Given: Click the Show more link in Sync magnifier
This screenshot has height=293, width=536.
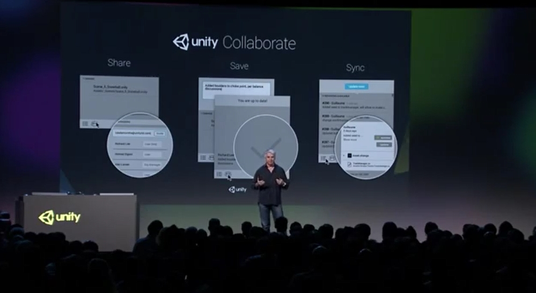Looking at the screenshot, I should [x=350, y=139].
